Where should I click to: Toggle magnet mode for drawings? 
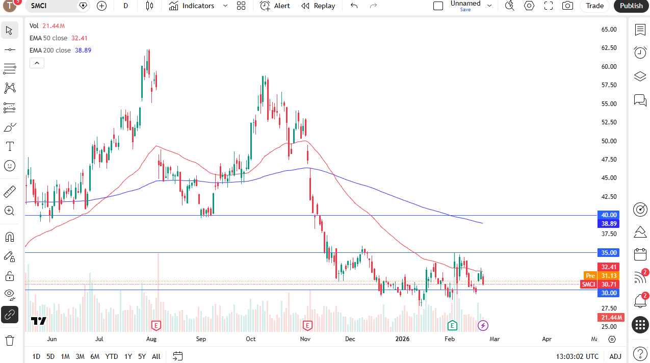(9, 237)
